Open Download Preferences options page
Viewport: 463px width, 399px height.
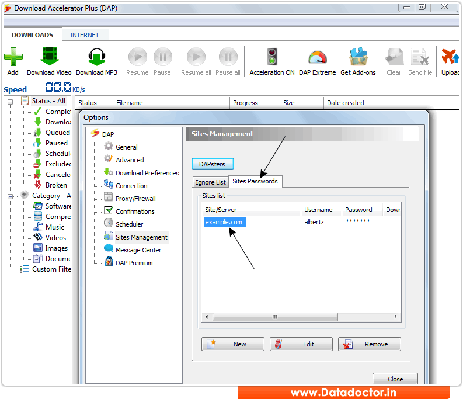click(147, 173)
